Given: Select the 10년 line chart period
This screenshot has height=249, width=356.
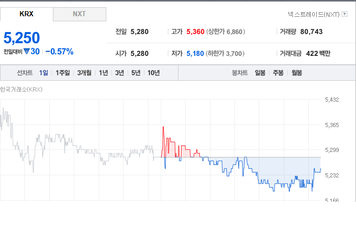Looking at the screenshot, I should 154,73.
